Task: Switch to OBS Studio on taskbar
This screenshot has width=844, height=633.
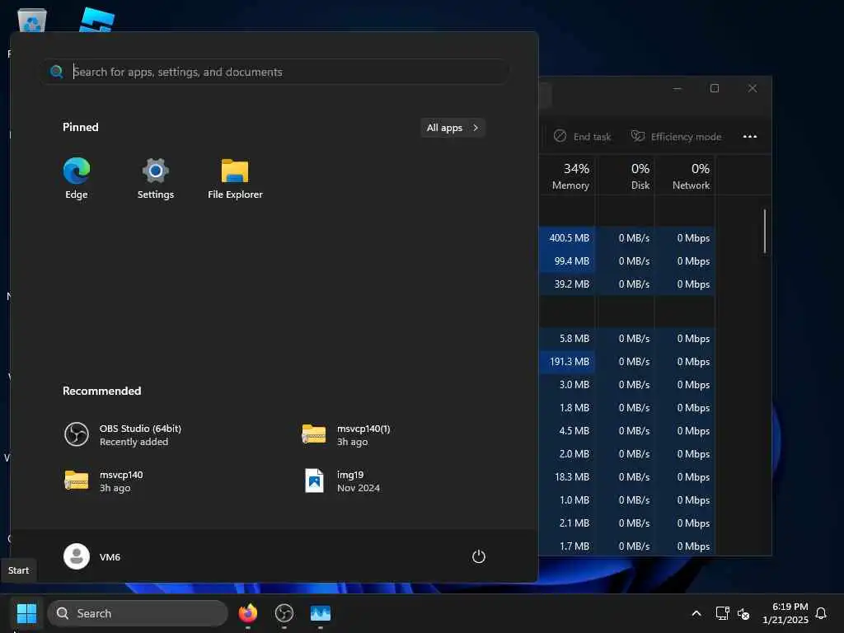Action: [284, 613]
